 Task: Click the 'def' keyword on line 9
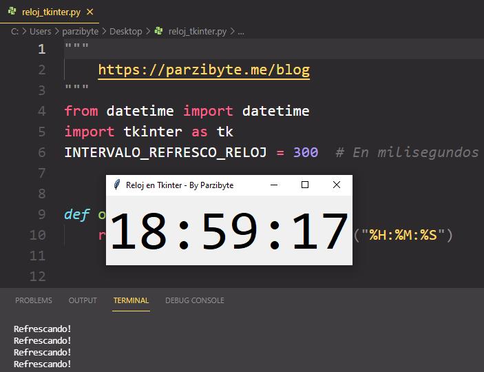77,214
